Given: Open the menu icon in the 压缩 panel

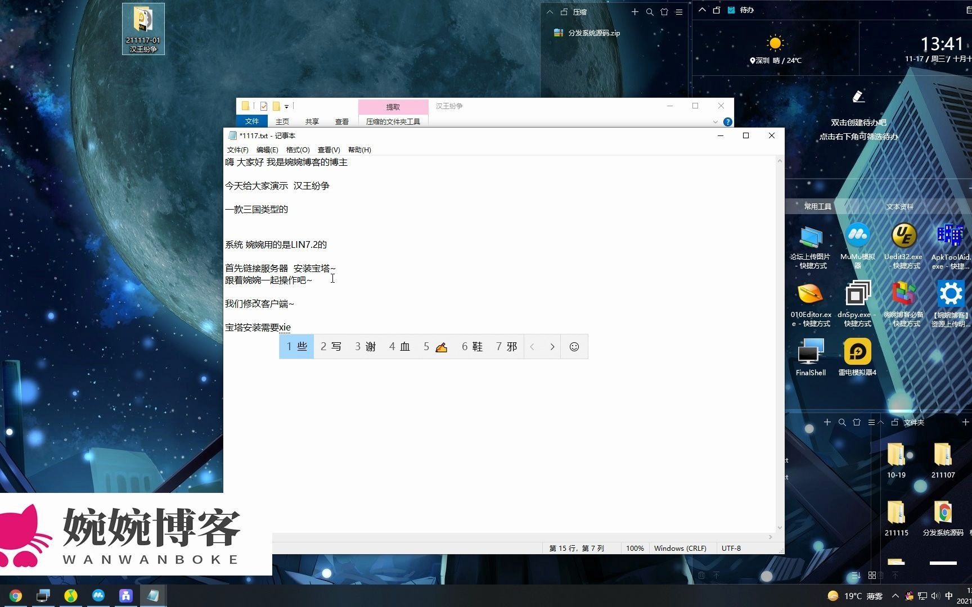Looking at the screenshot, I should pos(679,12).
